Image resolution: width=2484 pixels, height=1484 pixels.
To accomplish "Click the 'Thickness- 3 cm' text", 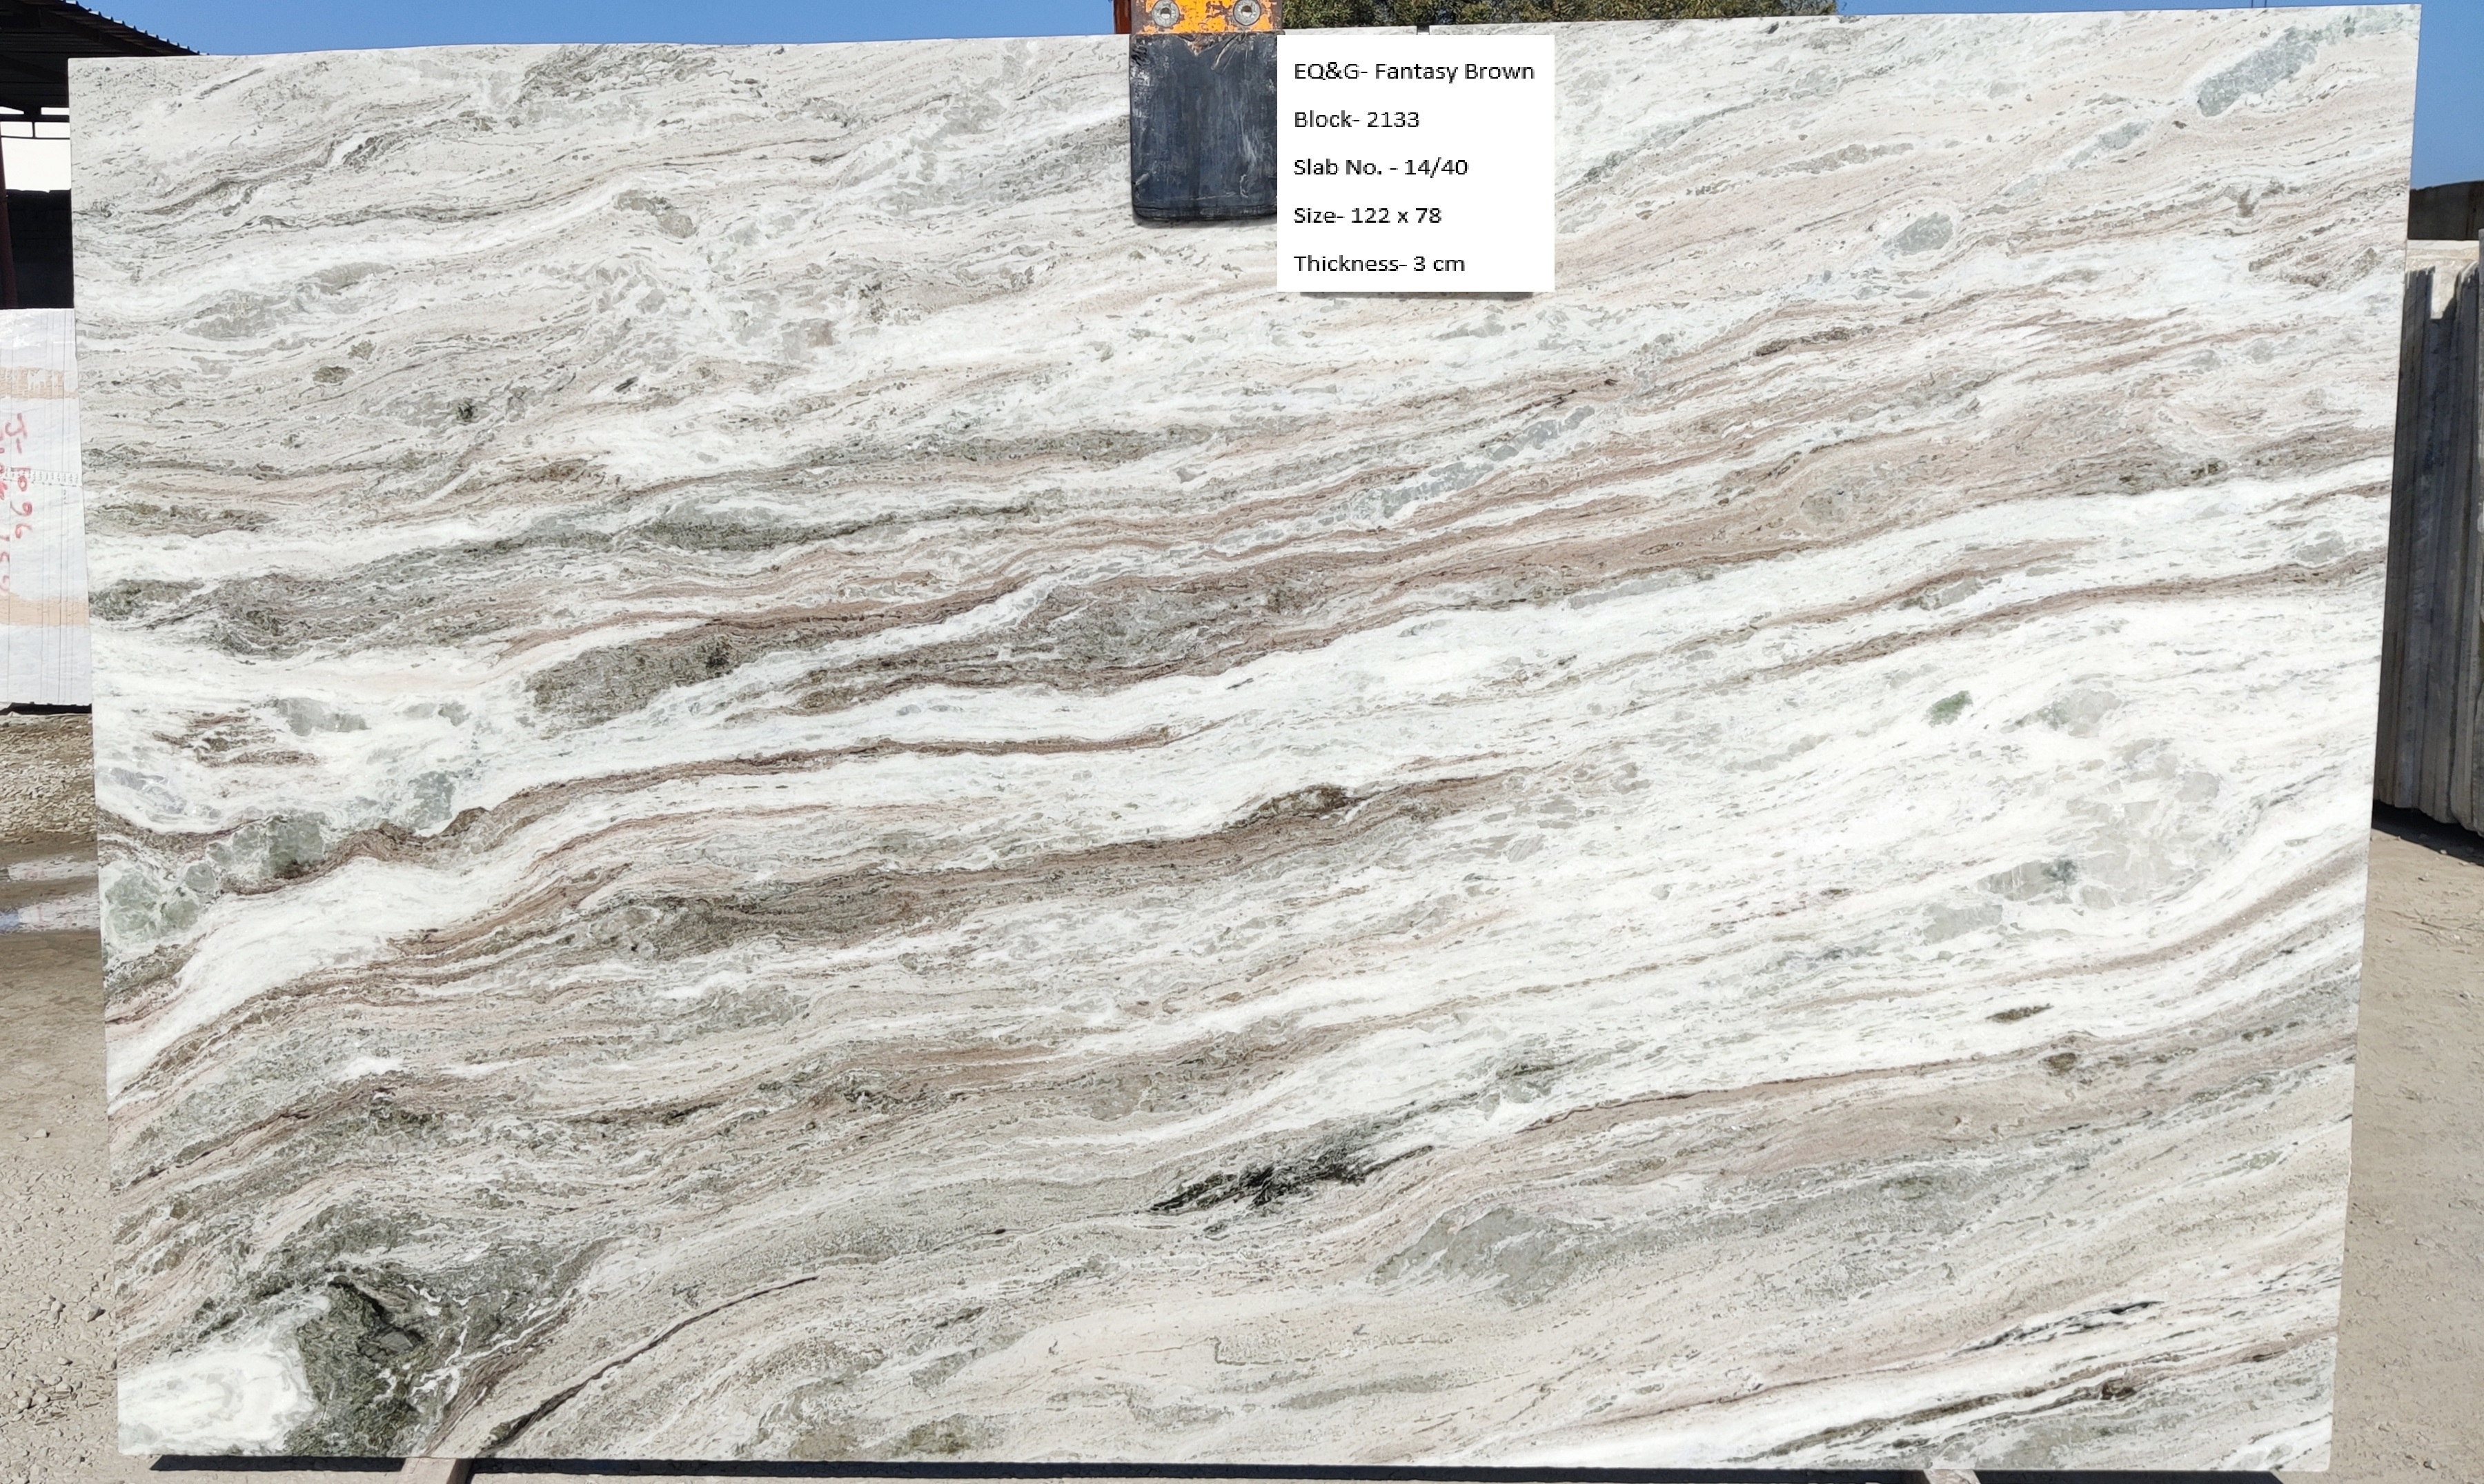I will pos(1377,263).
